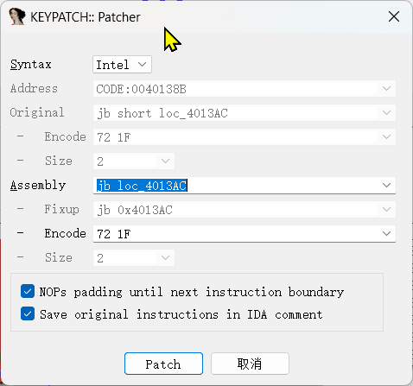Open the Syntax Intel dropdown
Image resolution: width=413 pixels, height=386 pixels.
(x=122, y=65)
